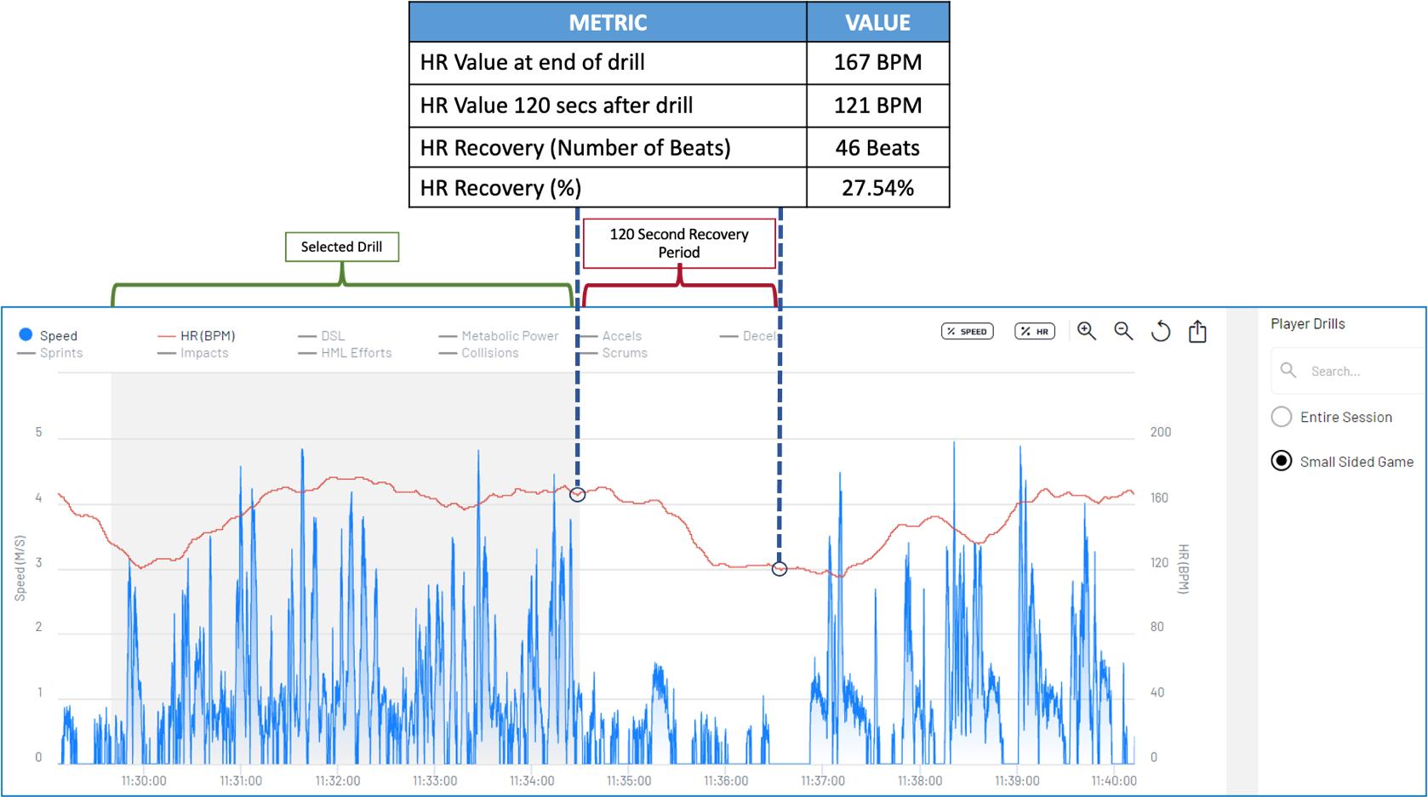
Task: Show Decel series in legend
Action: click(x=748, y=335)
